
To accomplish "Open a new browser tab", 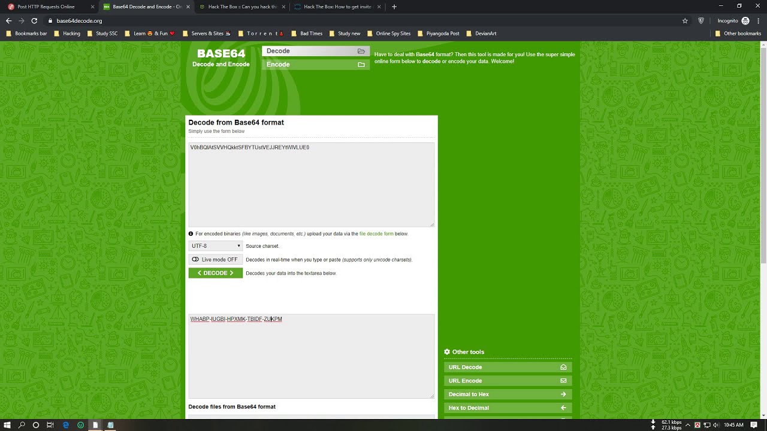I will pyautogui.click(x=394, y=7).
